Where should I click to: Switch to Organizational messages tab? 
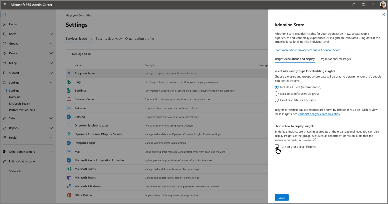pos(335,59)
